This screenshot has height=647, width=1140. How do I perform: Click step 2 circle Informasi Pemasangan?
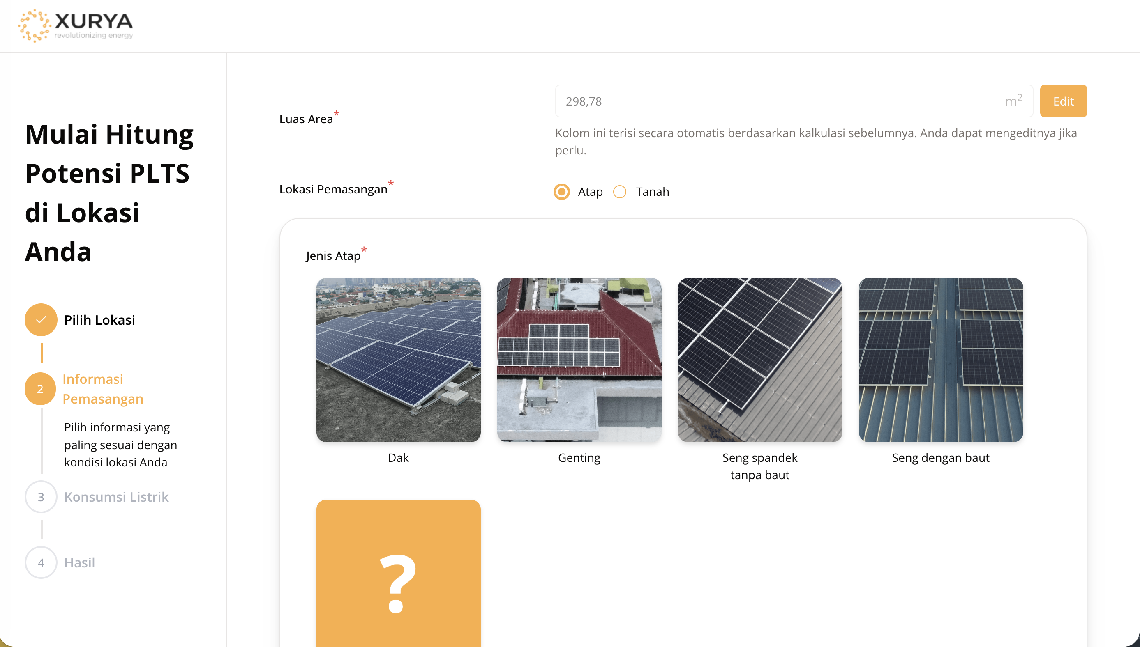click(x=40, y=388)
